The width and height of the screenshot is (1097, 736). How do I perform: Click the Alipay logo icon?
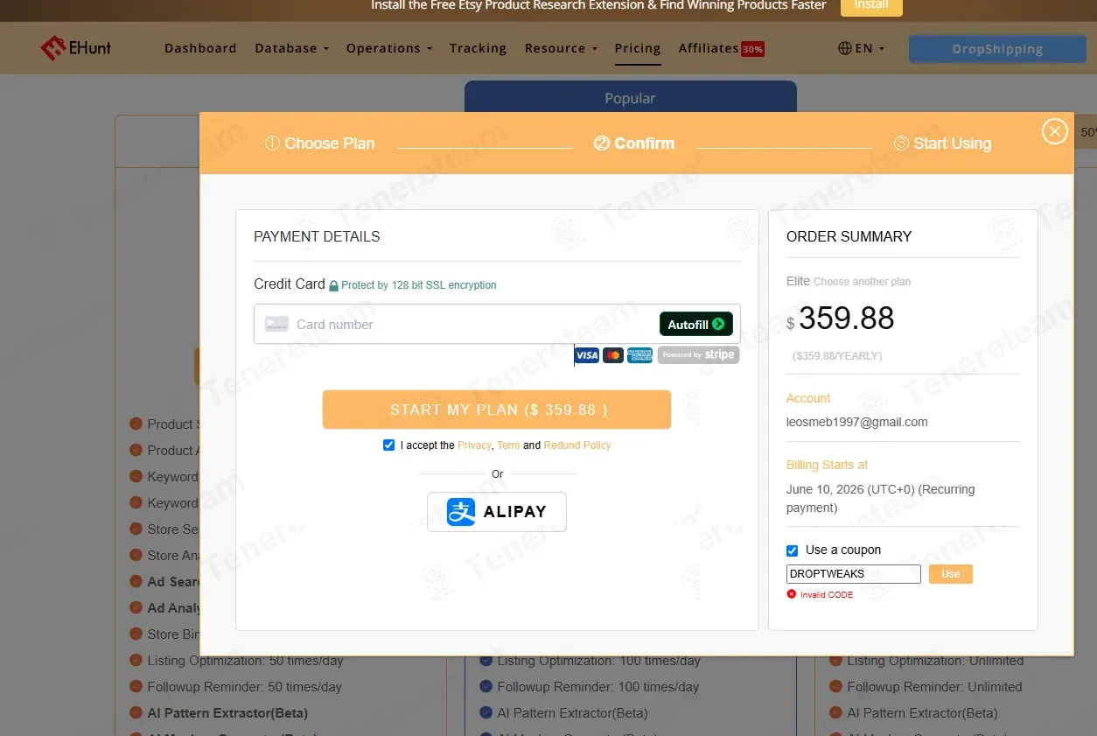point(461,512)
